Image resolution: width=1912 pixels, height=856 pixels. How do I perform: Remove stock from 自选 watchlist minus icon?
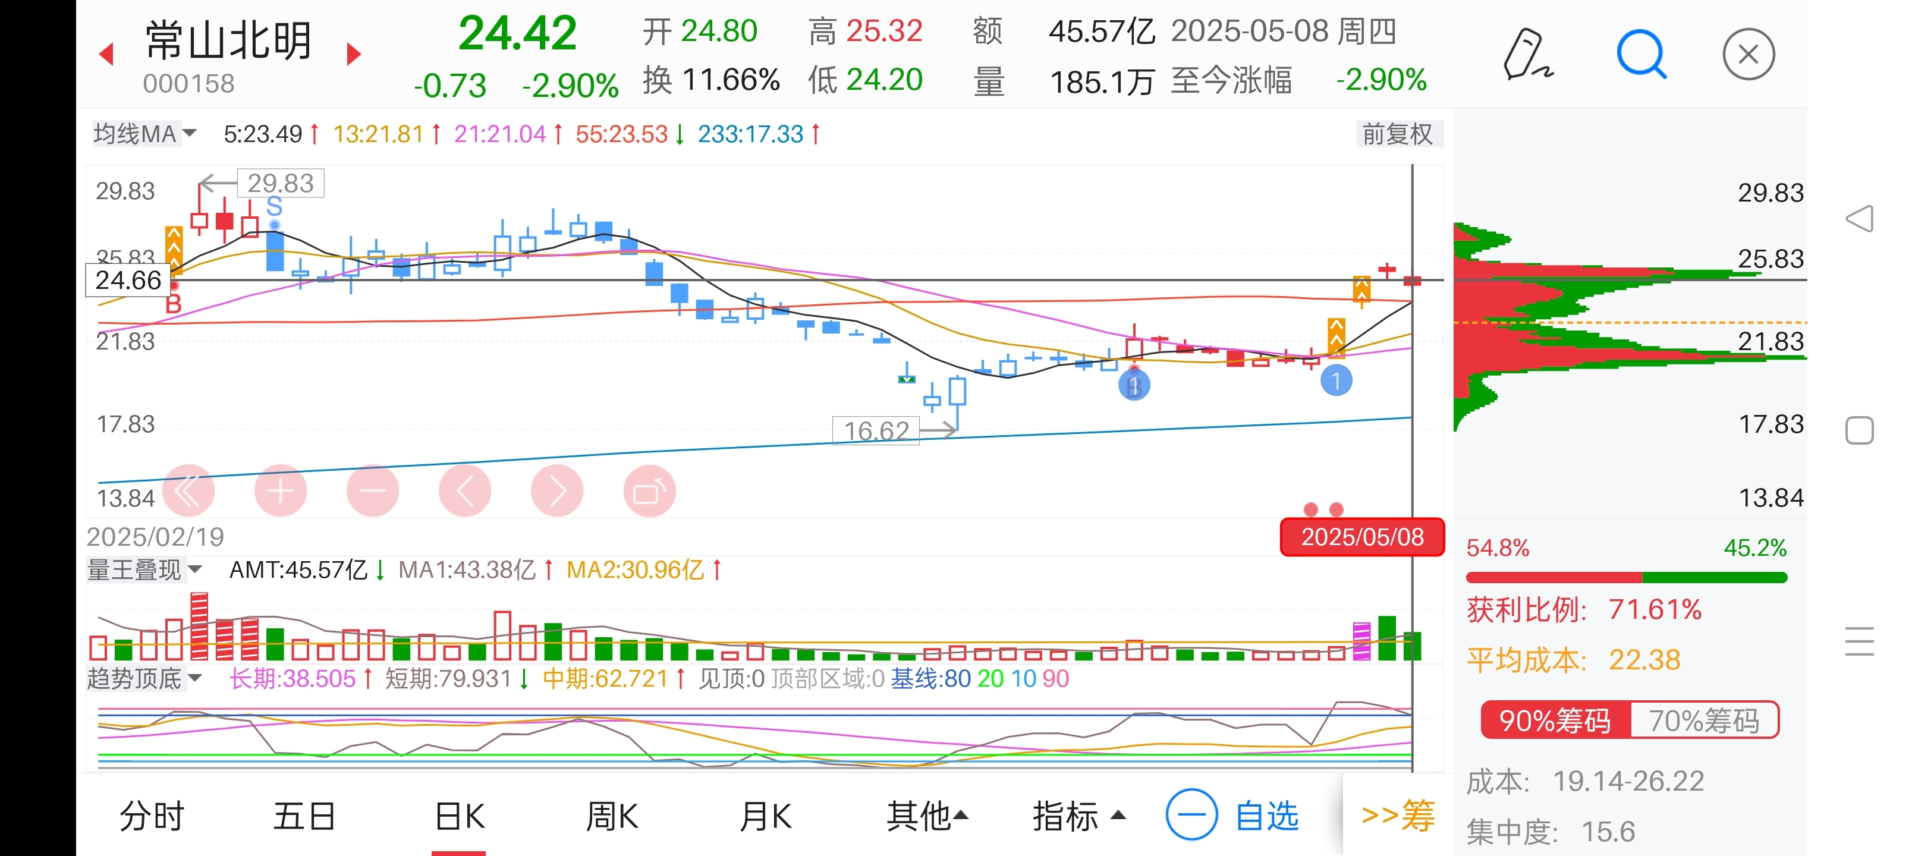(1191, 814)
